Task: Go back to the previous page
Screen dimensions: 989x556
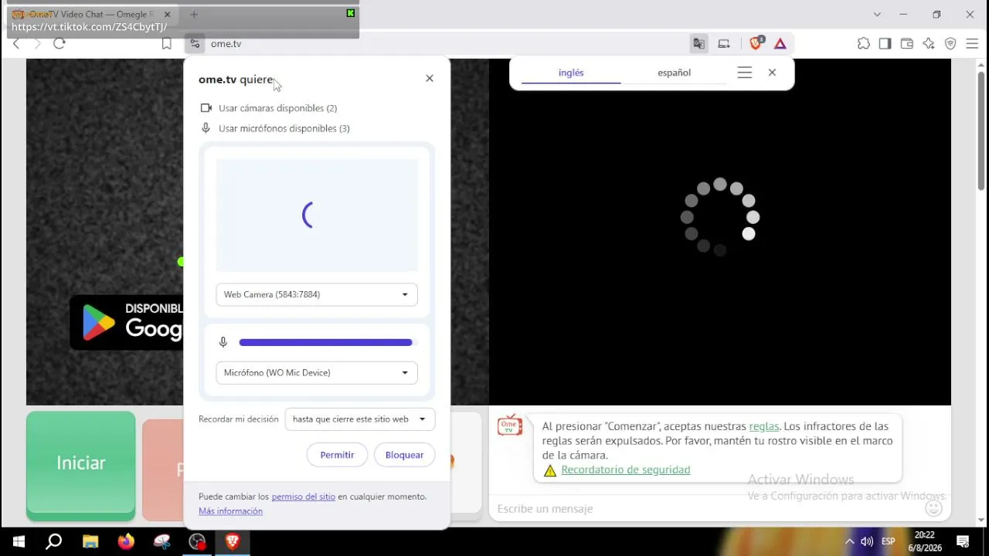Action: click(16, 43)
